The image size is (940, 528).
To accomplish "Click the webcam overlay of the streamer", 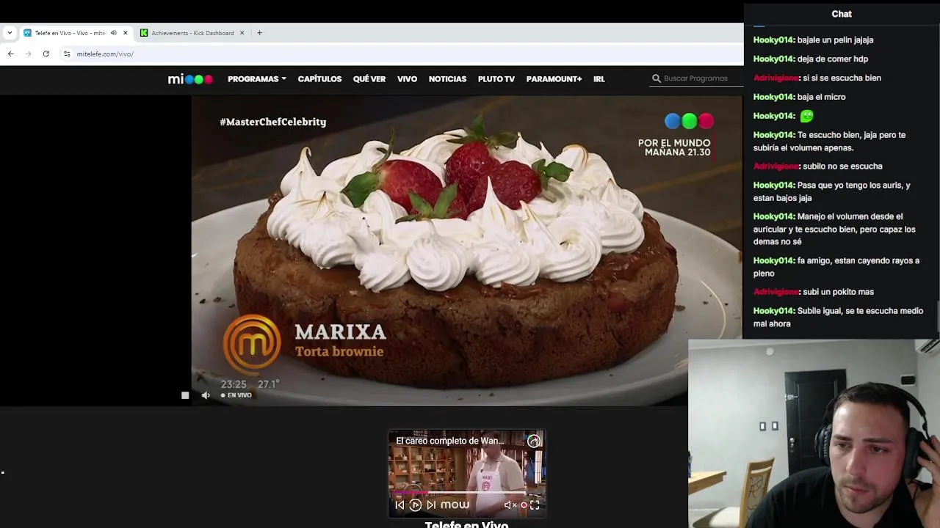I will 814,433.
